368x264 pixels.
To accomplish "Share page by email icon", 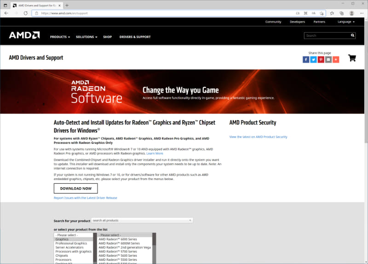I will pos(328,60).
